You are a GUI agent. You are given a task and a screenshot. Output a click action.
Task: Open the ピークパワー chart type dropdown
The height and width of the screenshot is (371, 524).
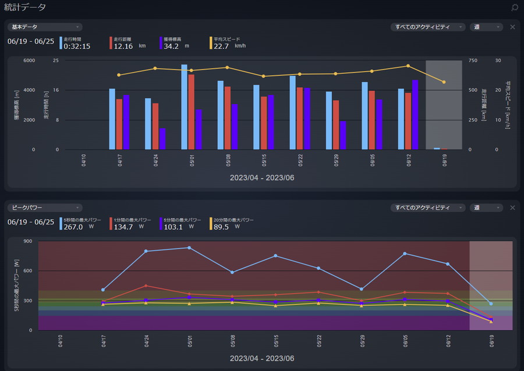click(x=45, y=208)
